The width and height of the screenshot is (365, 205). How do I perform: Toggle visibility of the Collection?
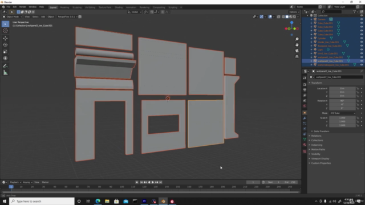tap(362, 15)
